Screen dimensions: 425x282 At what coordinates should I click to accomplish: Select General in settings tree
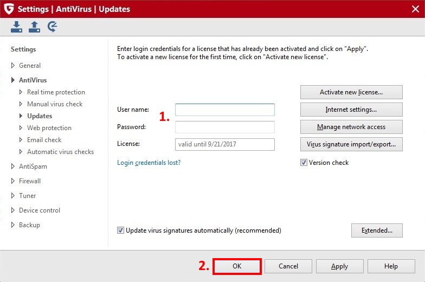(x=30, y=65)
